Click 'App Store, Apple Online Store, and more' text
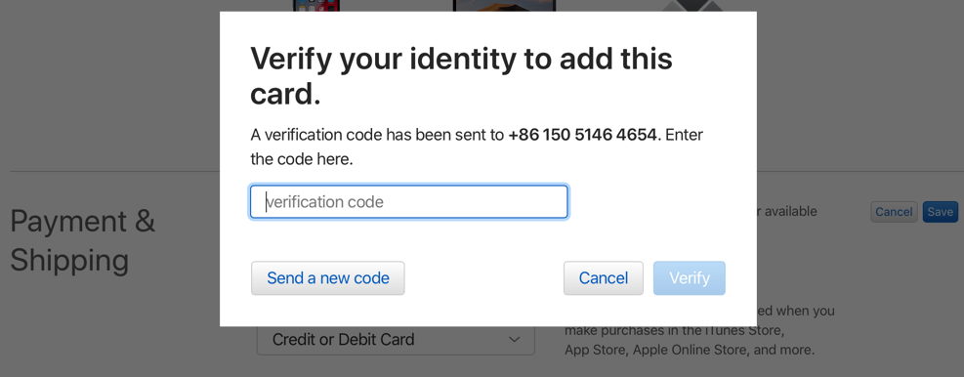The height and width of the screenshot is (377, 964). click(x=690, y=351)
